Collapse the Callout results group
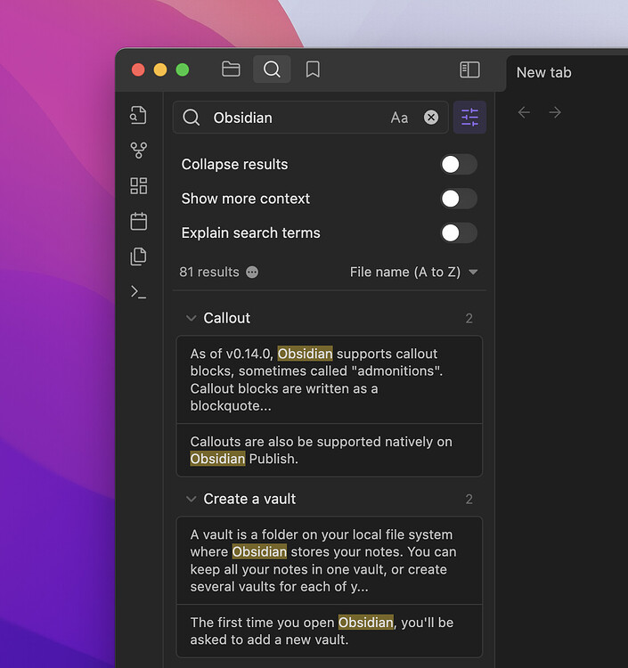Image resolution: width=628 pixels, height=668 pixels. (x=191, y=318)
